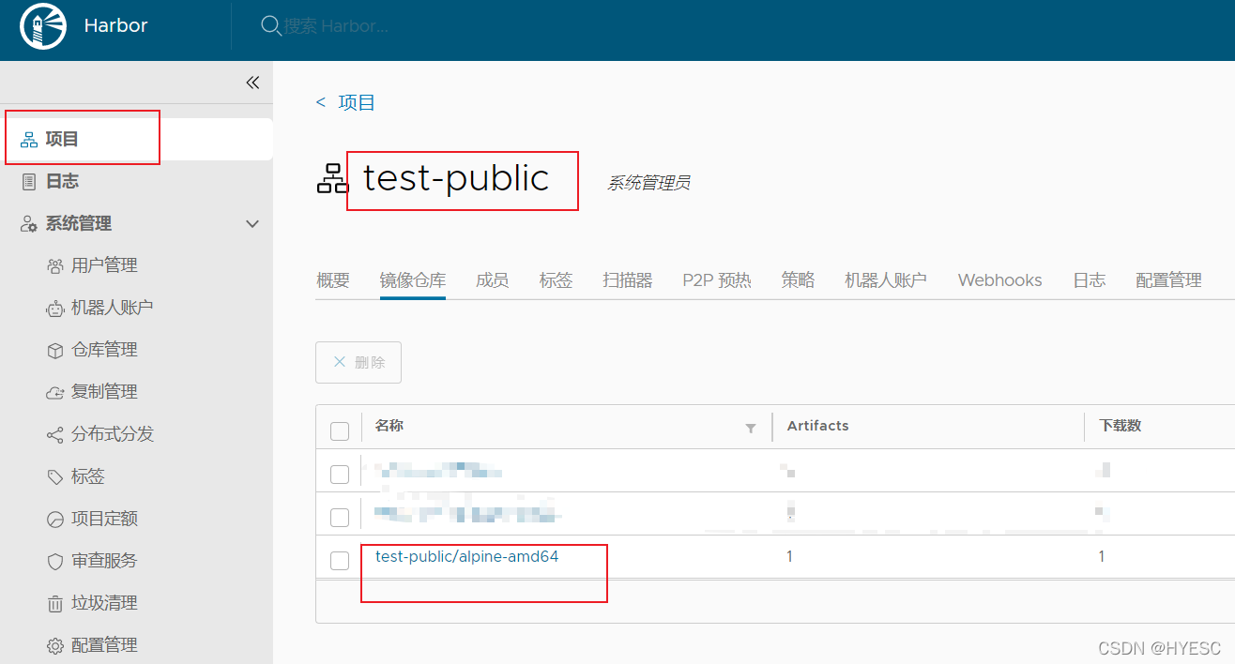The height and width of the screenshot is (664, 1235).
Task: Select 用户管理 in the sidebar
Action: [x=104, y=265]
